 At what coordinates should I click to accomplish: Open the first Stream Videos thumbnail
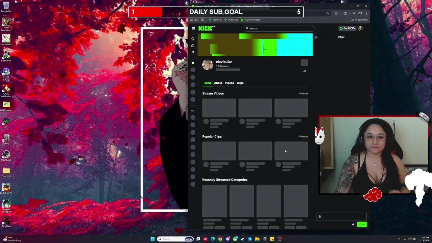point(219,108)
